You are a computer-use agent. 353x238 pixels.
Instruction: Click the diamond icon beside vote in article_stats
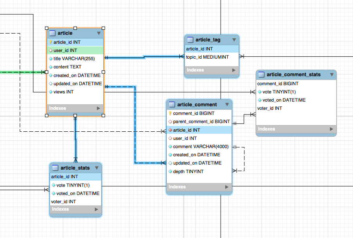[x=53, y=185]
